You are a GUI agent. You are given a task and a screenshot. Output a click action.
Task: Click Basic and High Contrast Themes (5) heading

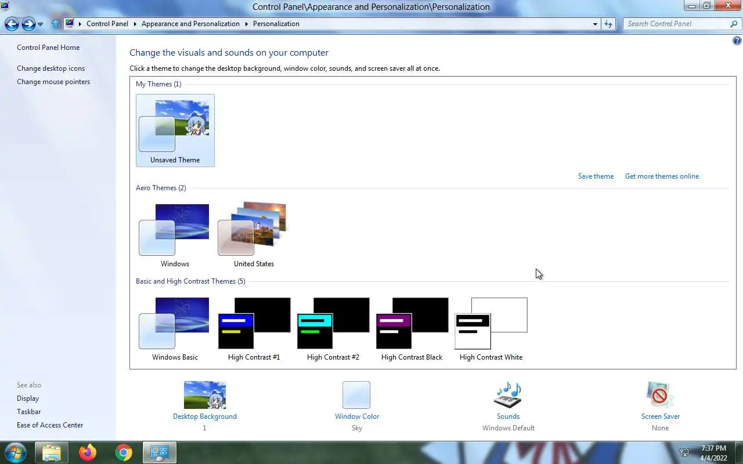(190, 281)
